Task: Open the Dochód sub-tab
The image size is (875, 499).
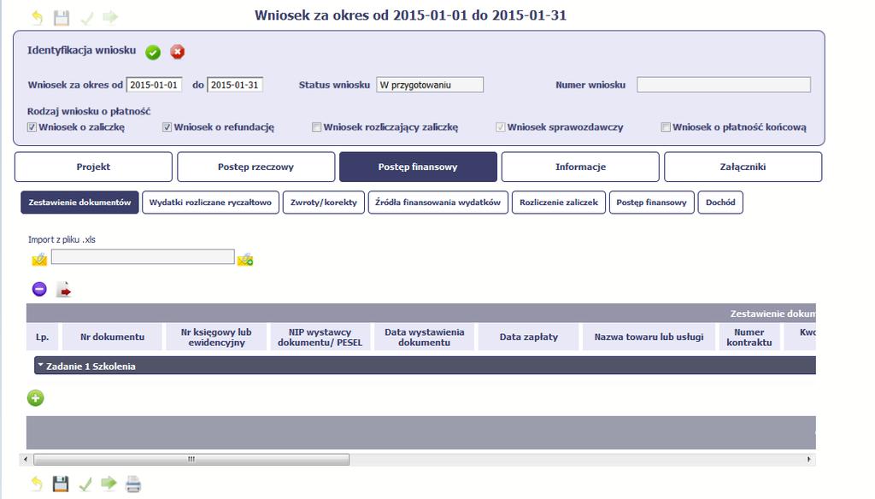Action: pos(720,203)
